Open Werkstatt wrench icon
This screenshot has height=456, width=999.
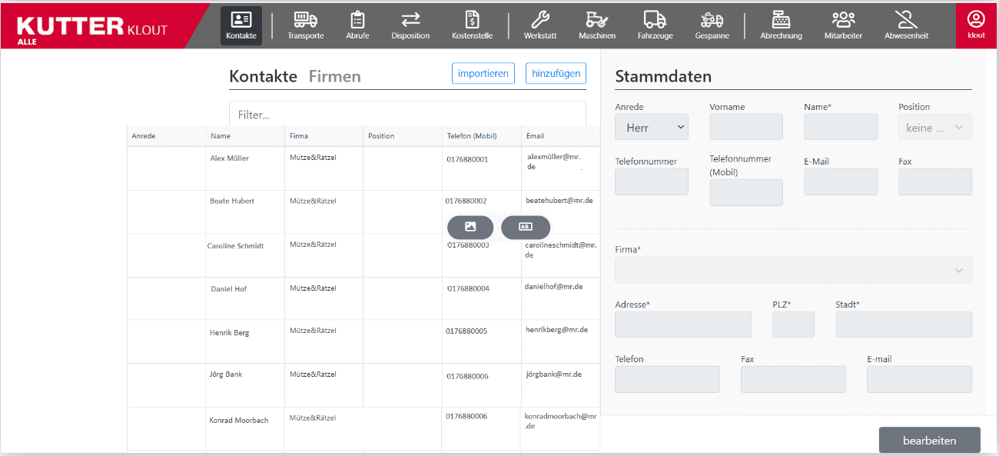click(x=540, y=19)
